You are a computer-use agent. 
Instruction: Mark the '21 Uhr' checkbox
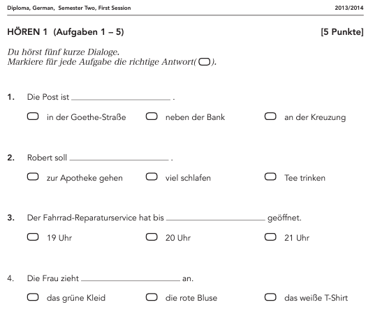(270, 237)
